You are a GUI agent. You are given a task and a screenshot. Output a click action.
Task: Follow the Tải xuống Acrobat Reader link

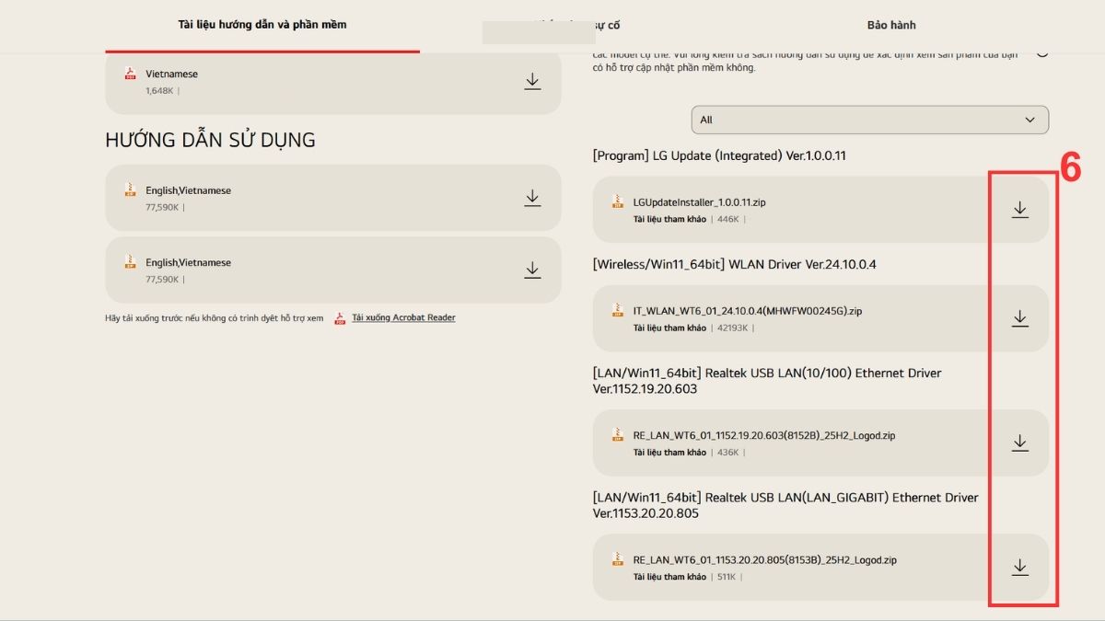pyautogui.click(x=403, y=317)
